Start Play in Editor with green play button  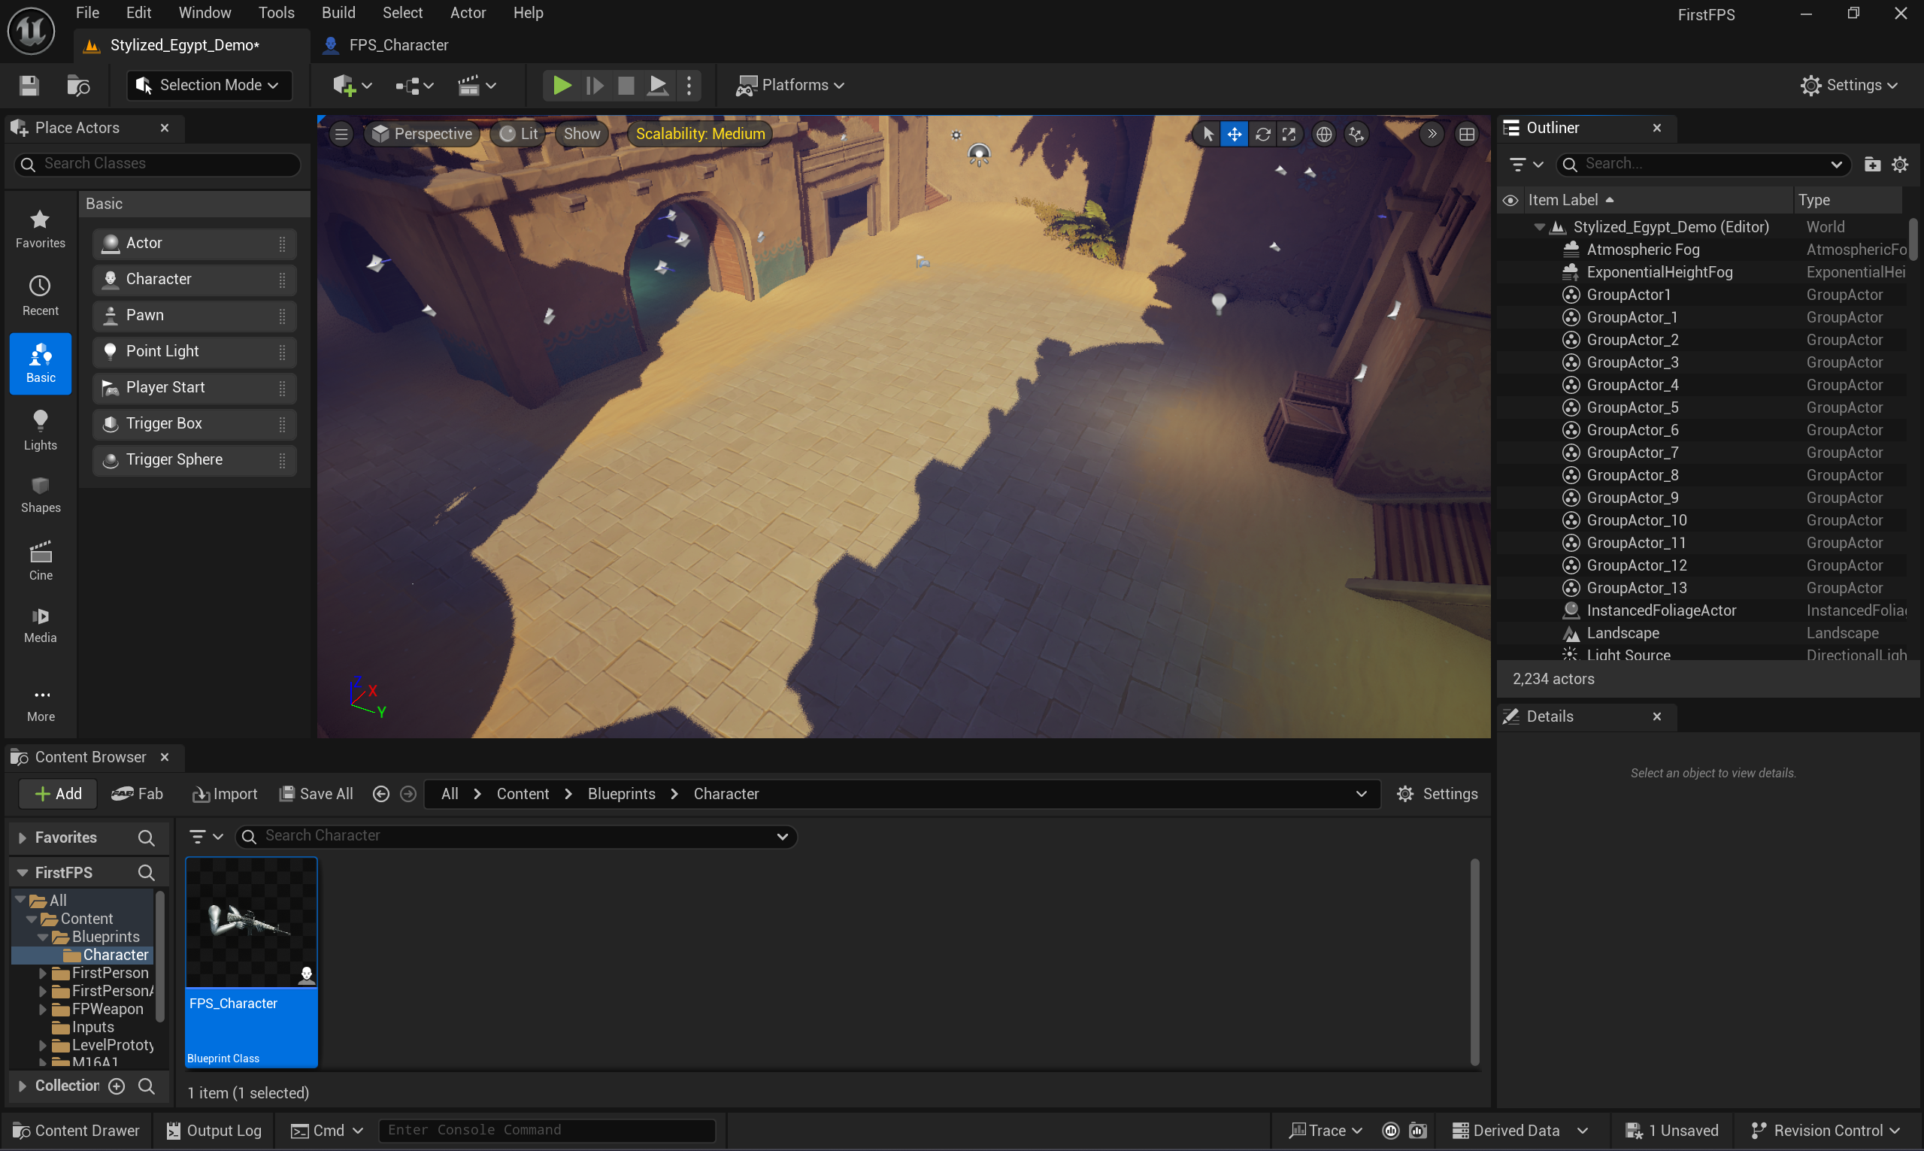pos(562,85)
